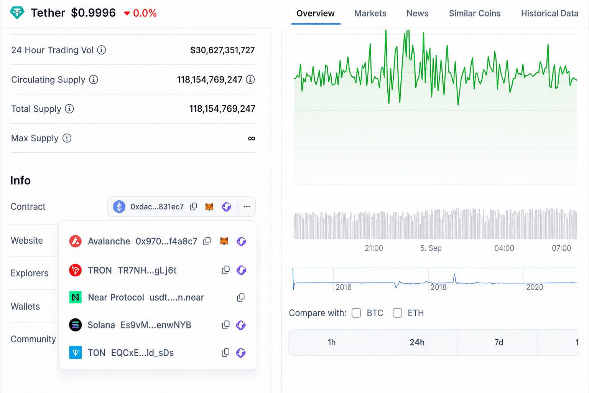Screen dimensions: 589x393
Task: Click the Near Protocol logo
Action: tap(75, 297)
